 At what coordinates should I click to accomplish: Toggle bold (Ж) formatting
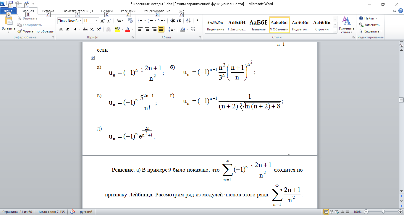click(x=61, y=29)
